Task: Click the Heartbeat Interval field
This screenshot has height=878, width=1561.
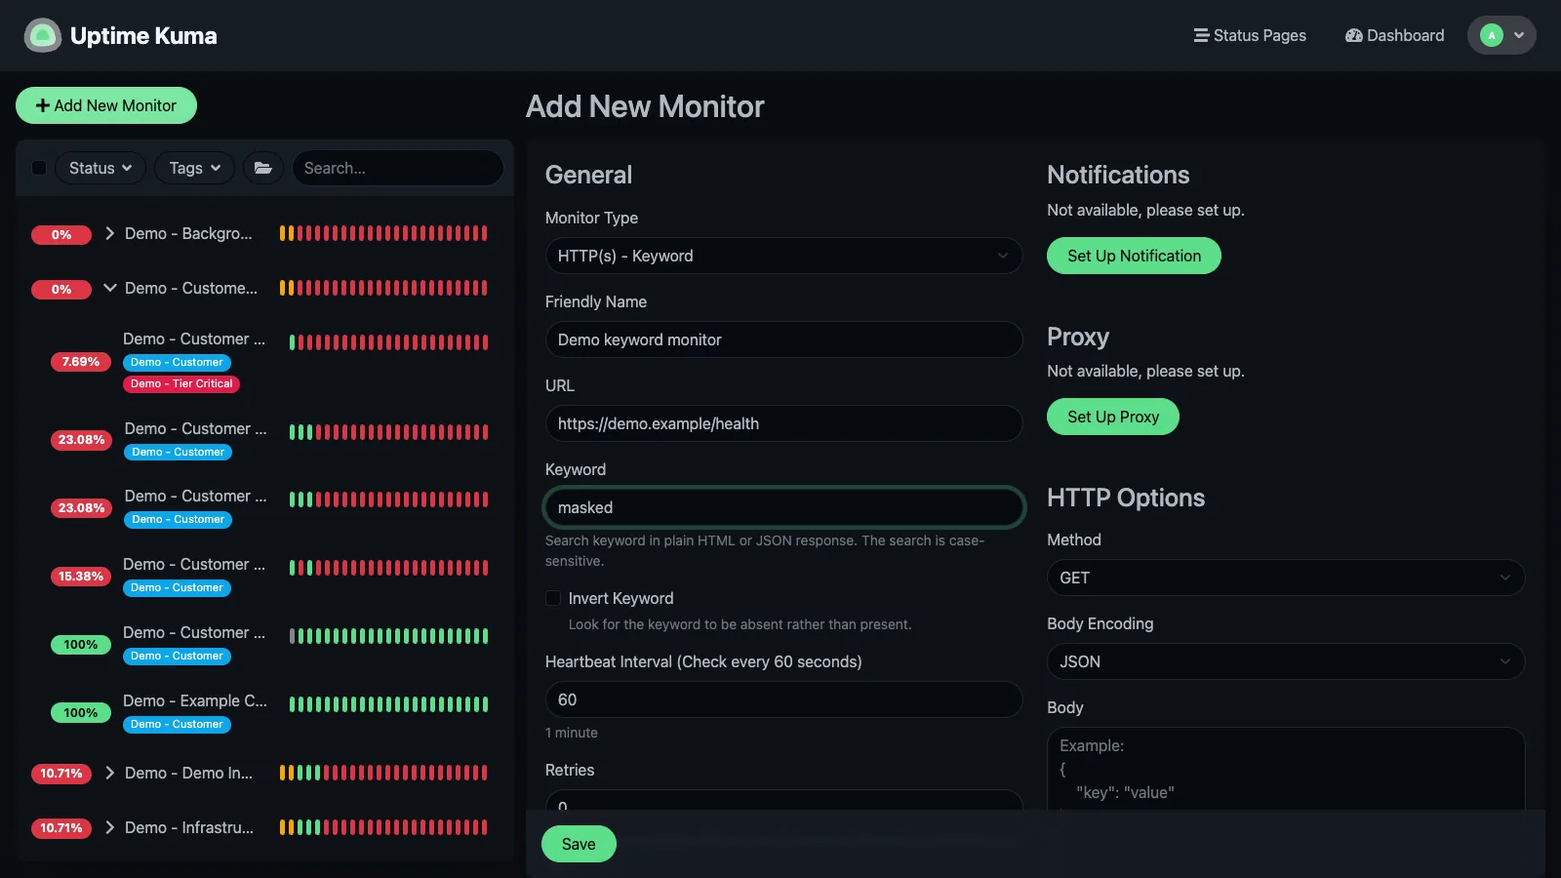Action: point(783,699)
